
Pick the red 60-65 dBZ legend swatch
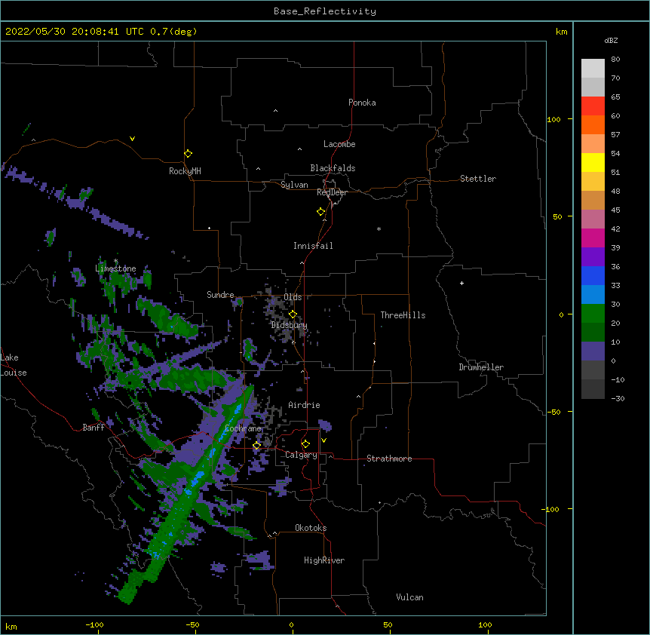click(593, 106)
